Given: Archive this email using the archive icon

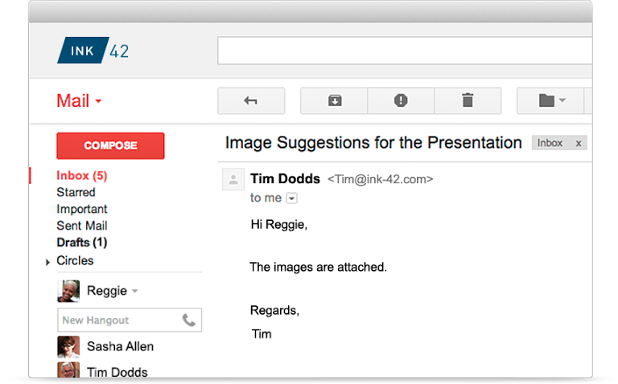Looking at the screenshot, I should [x=334, y=100].
